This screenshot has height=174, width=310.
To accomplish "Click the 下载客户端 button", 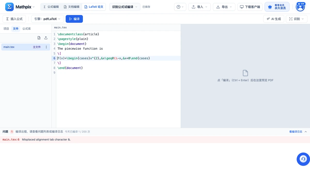I will (250, 7).
